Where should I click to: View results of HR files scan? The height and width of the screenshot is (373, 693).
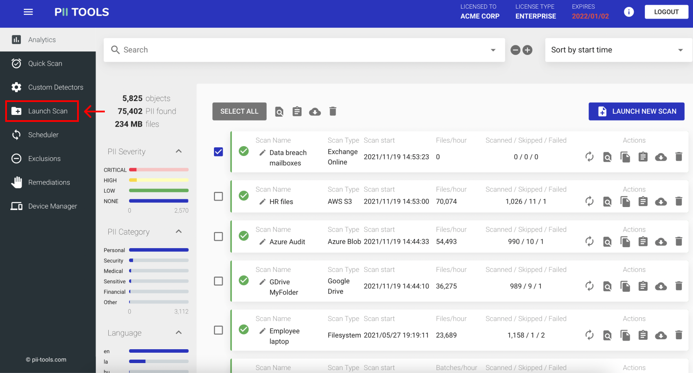click(607, 201)
